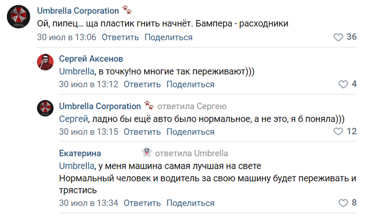Image resolution: width=369 pixels, height=216 pixels.
Task: Reply to the comment posted at 13:06
Action: click(120, 37)
